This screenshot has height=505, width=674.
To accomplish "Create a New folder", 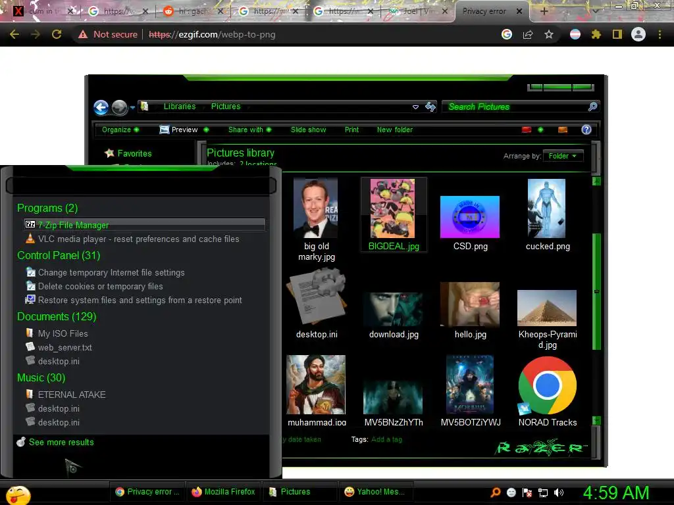I will (x=395, y=130).
